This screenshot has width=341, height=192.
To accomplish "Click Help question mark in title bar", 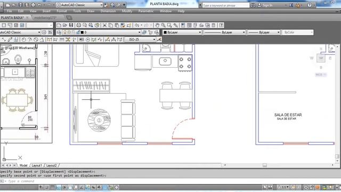I will [310, 5].
